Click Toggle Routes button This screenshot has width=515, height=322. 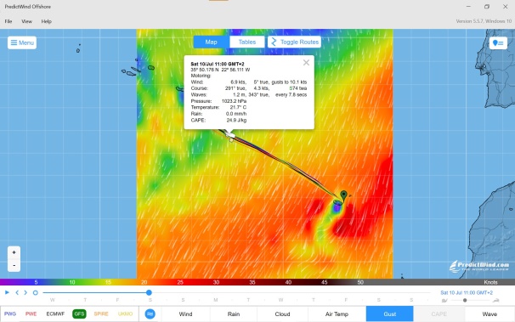pos(294,42)
